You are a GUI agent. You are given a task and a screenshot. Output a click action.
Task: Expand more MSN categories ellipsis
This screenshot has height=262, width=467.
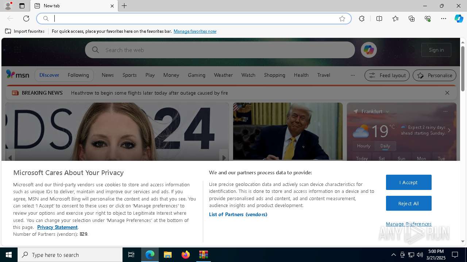(x=352, y=75)
